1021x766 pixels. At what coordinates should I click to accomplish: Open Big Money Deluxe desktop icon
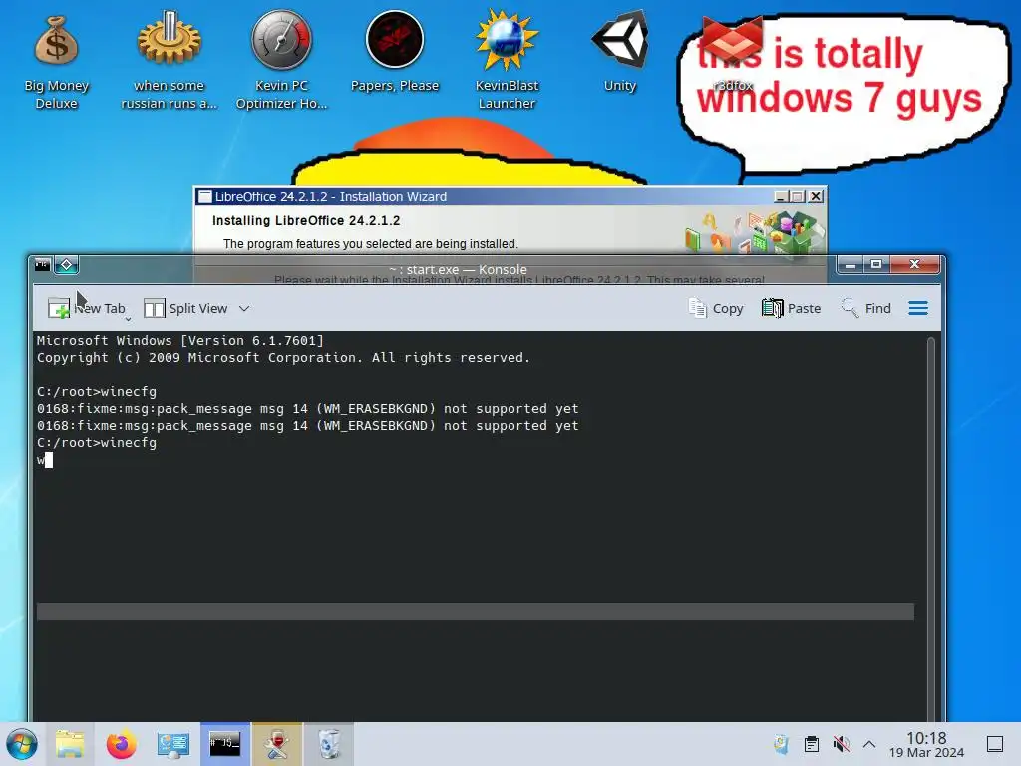tap(56, 62)
